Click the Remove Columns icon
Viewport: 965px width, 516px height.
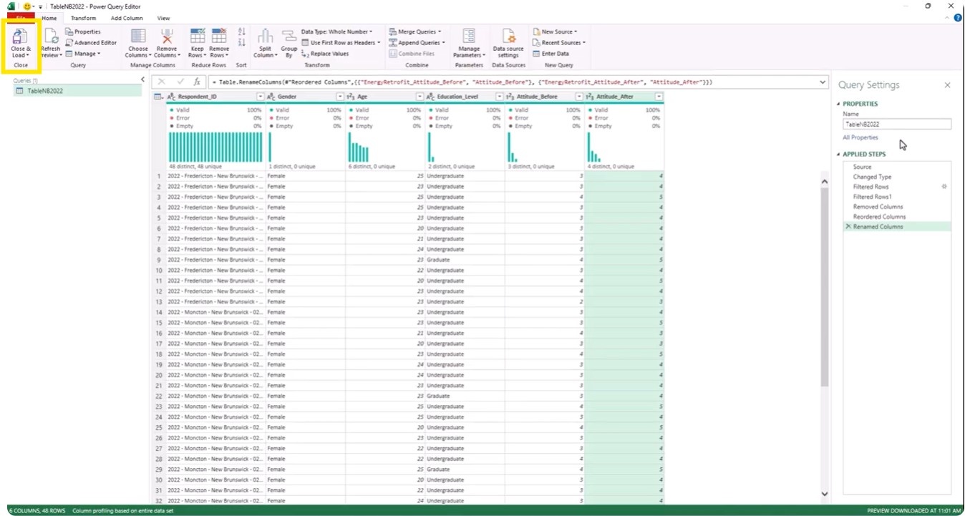[166, 37]
